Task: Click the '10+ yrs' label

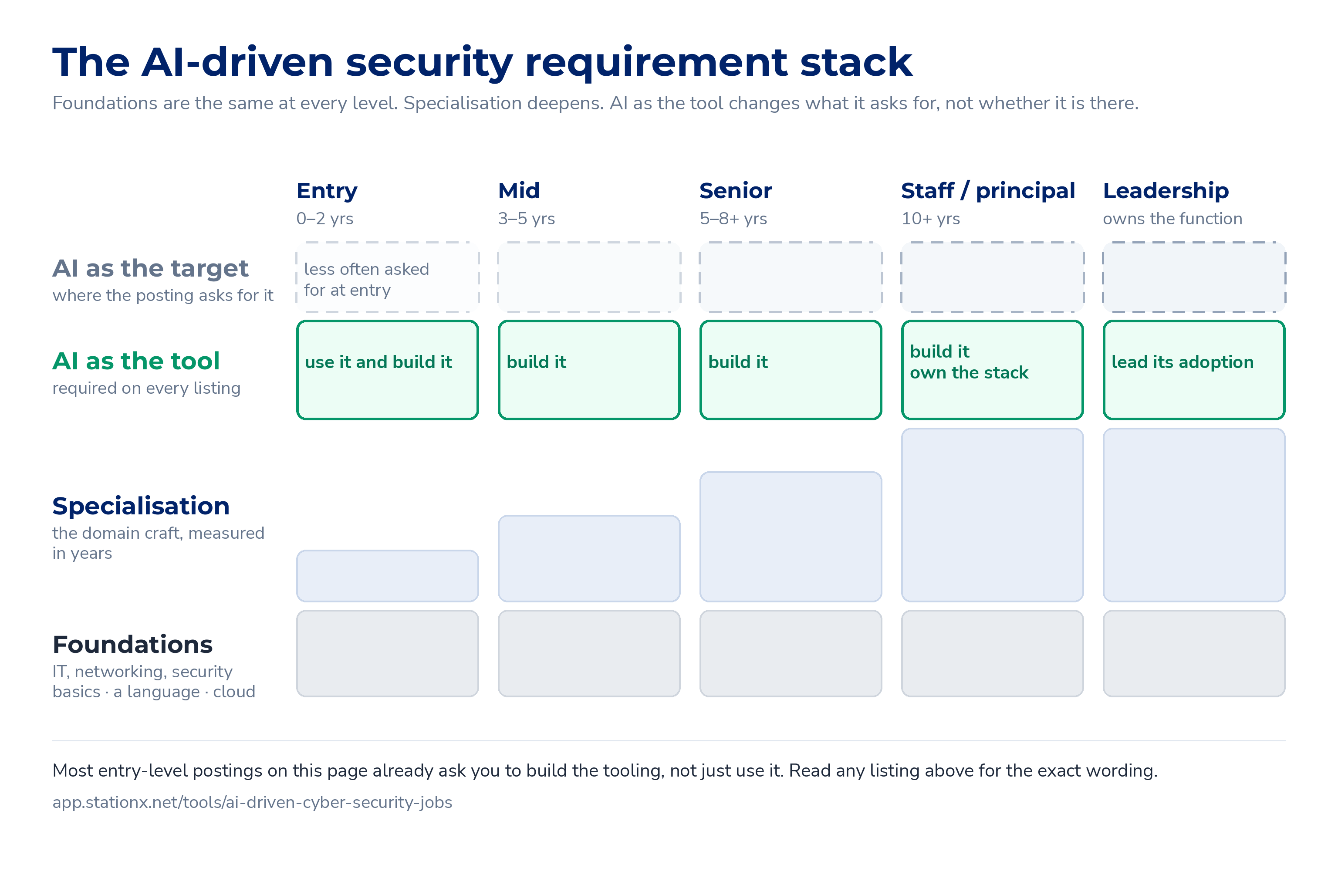Action: pos(930,219)
